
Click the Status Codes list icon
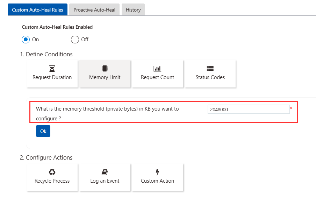point(210,69)
